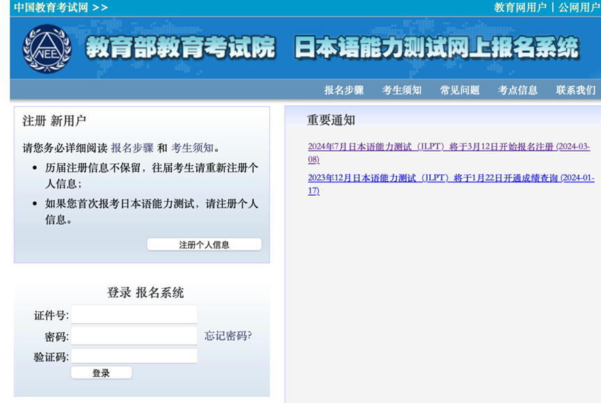Select 教育网用户 network option
The image size is (601, 403).
(520, 7)
